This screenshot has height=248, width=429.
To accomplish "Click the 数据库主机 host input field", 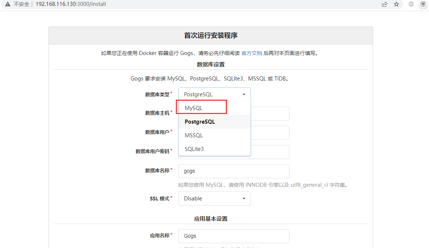I will (x=270, y=114).
